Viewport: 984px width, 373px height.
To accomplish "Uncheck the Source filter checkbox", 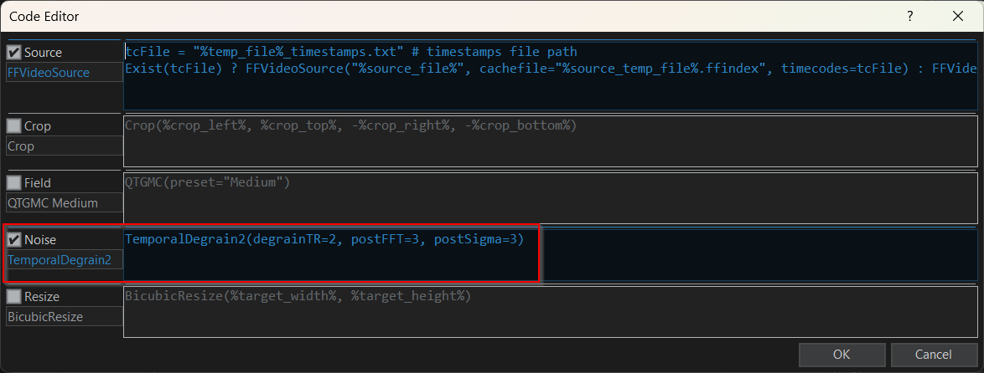I will [13, 53].
